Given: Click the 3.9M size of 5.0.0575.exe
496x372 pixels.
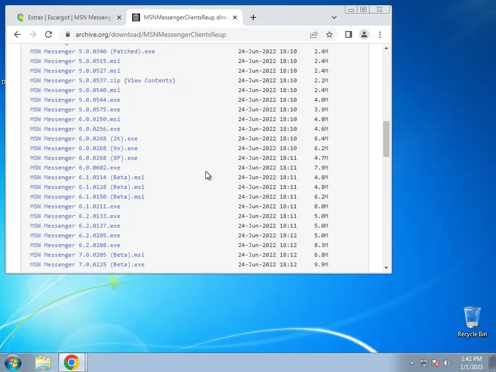Looking at the screenshot, I should (321, 109).
